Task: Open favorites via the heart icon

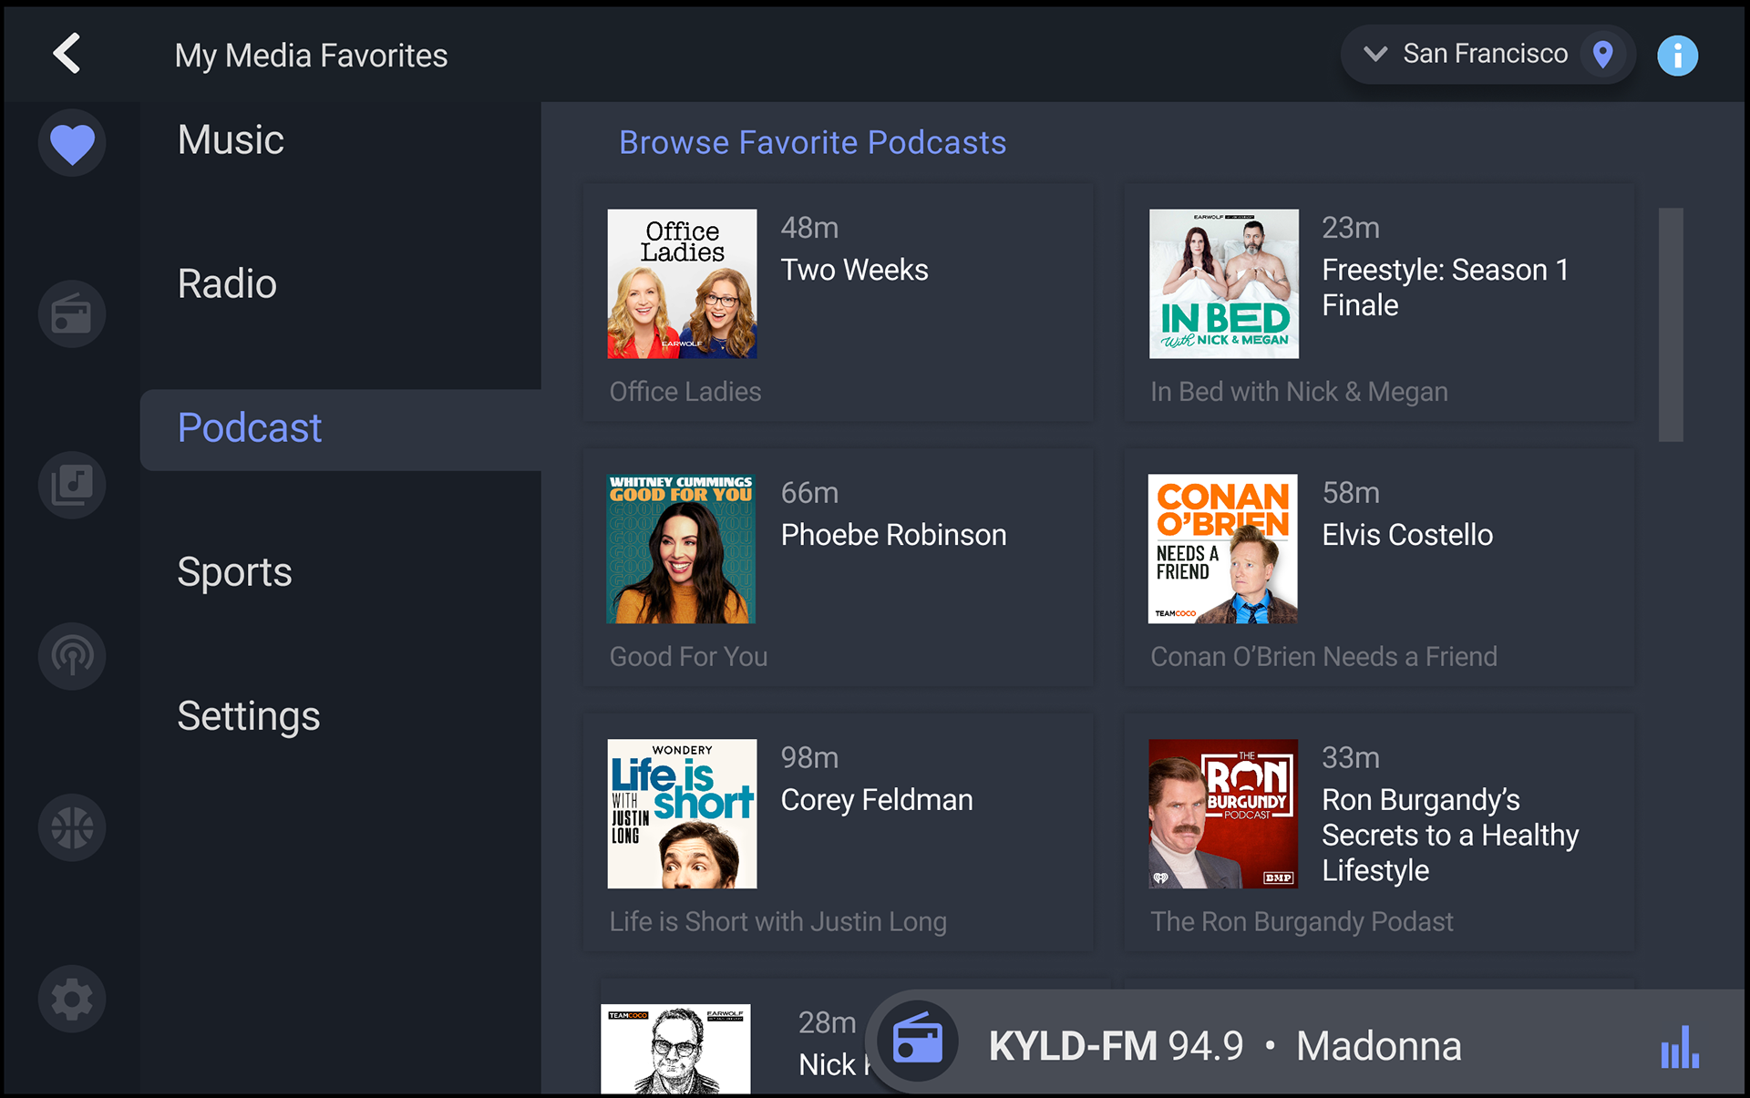Action: (x=72, y=143)
